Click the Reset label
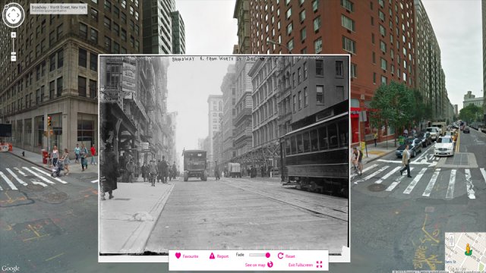The height and width of the screenshot is (273, 486). point(290,256)
